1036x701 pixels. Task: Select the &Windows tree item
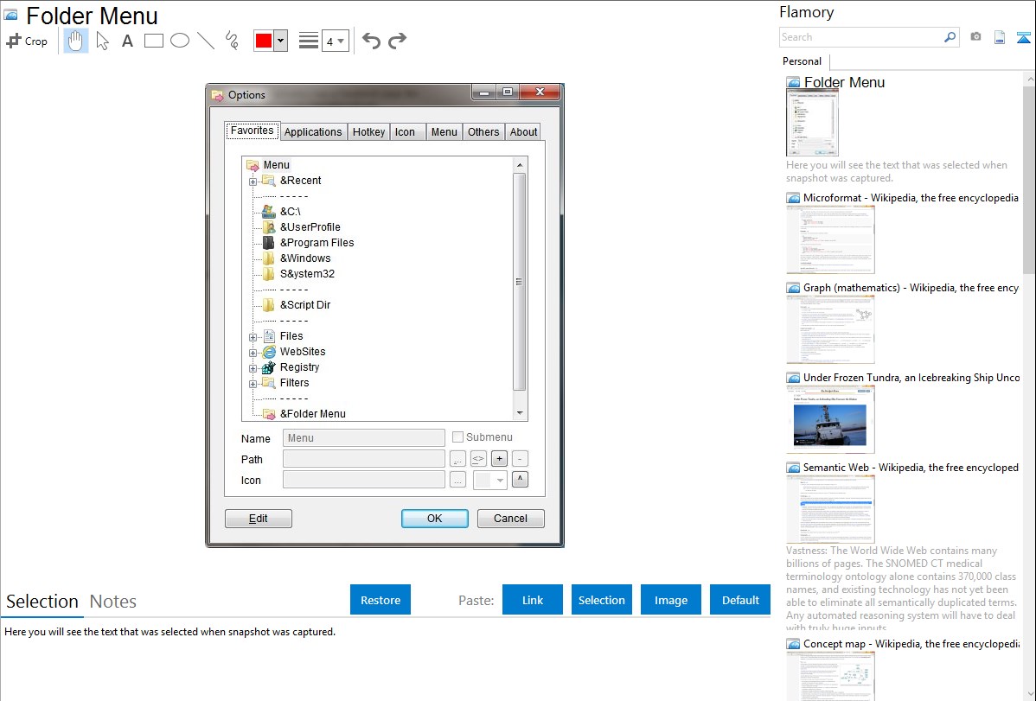[305, 258]
